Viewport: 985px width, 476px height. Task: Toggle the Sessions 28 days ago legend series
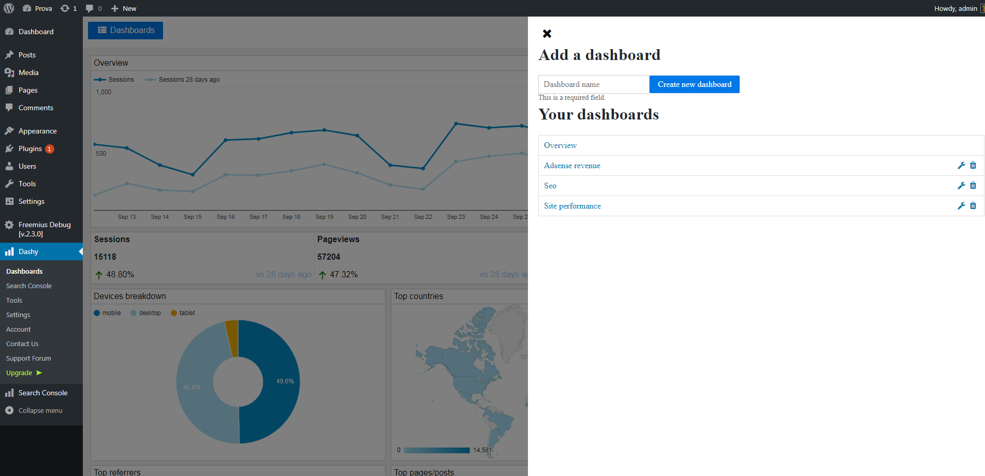pos(182,80)
